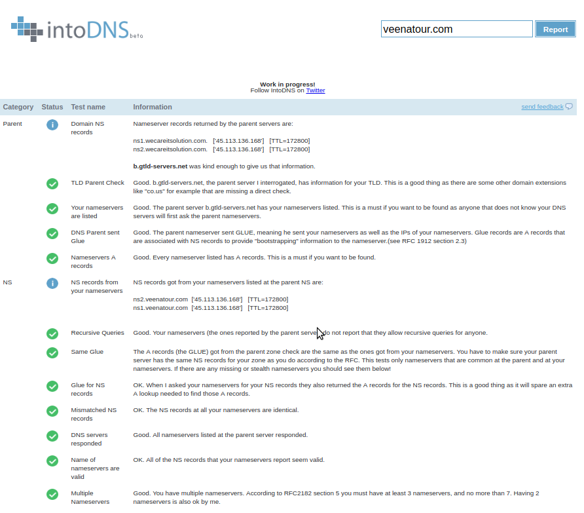Click the green check beside Same Glue
584x513 pixels.
click(x=52, y=352)
